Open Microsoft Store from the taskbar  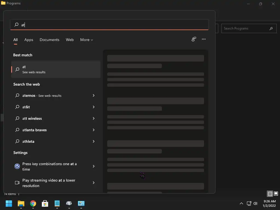point(45,203)
